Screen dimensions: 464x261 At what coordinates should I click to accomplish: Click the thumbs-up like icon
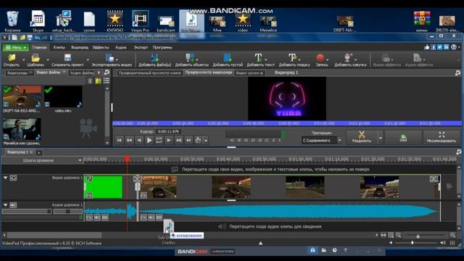427,47
